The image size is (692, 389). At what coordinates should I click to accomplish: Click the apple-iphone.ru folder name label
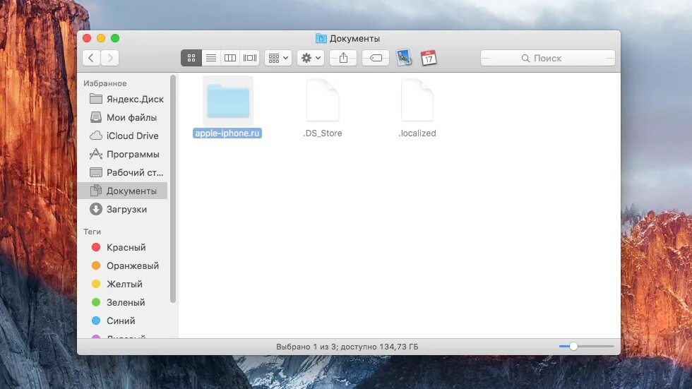(227, 133)
